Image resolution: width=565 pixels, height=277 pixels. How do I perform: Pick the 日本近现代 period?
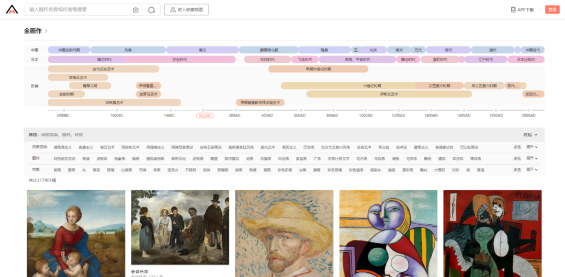tap(526, 60)
